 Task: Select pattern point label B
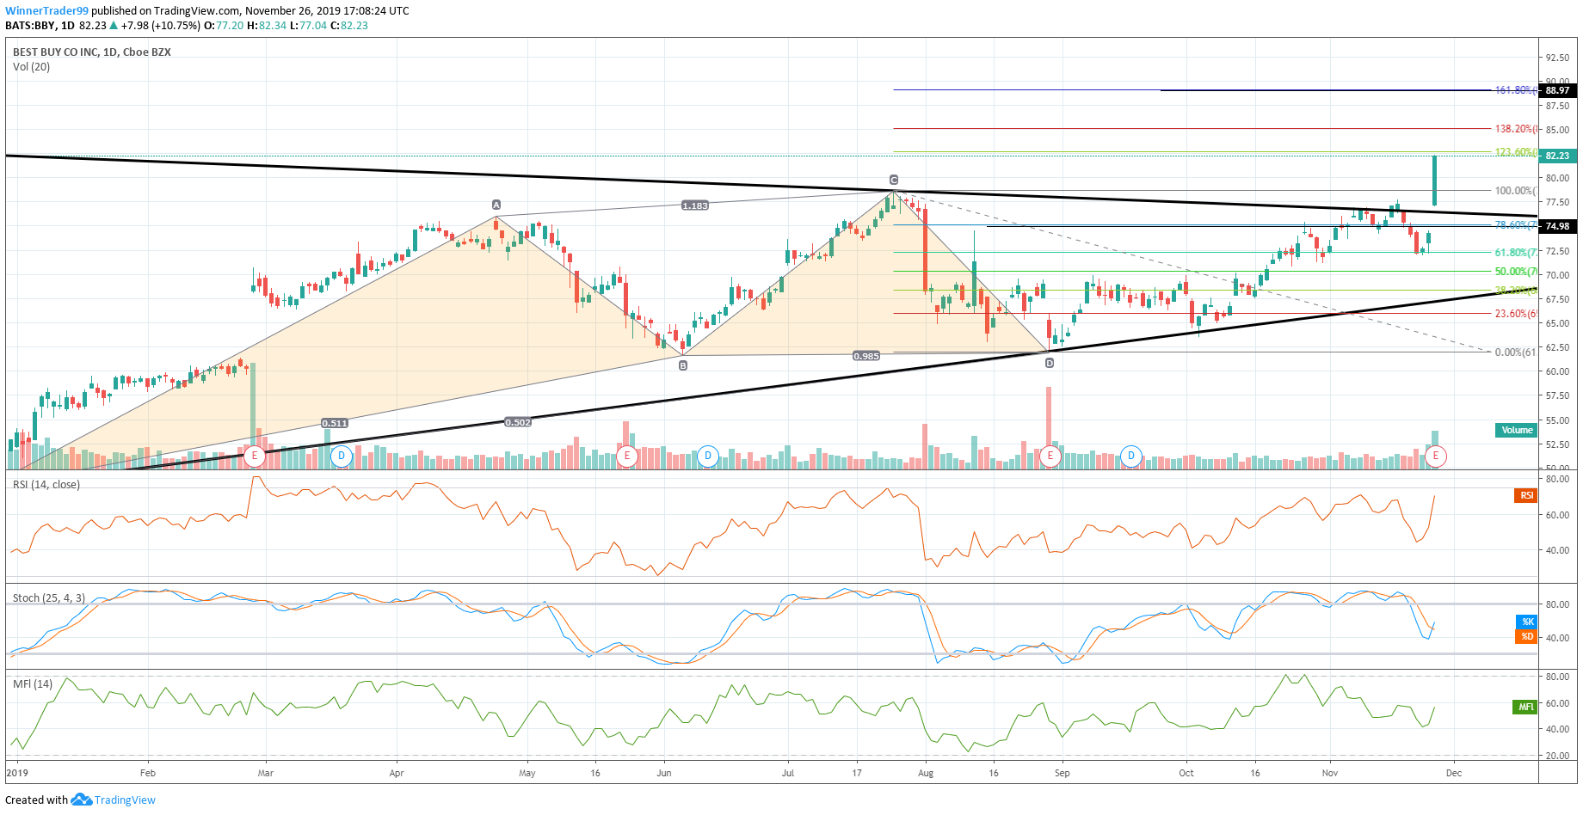point(683,365)
